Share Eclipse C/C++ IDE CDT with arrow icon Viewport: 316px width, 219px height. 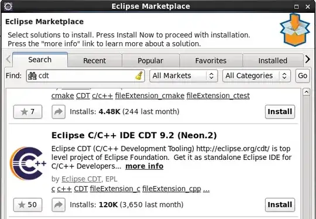point(59,205)
